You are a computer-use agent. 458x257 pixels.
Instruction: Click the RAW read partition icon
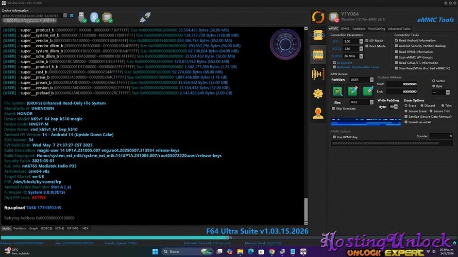pyautogui.click(x=338, y=91)
